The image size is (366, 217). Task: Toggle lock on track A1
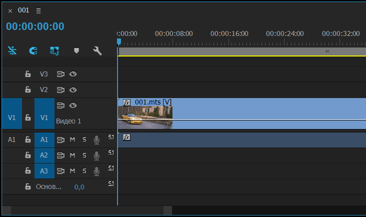pyautogui.click(x=28, y=139)
